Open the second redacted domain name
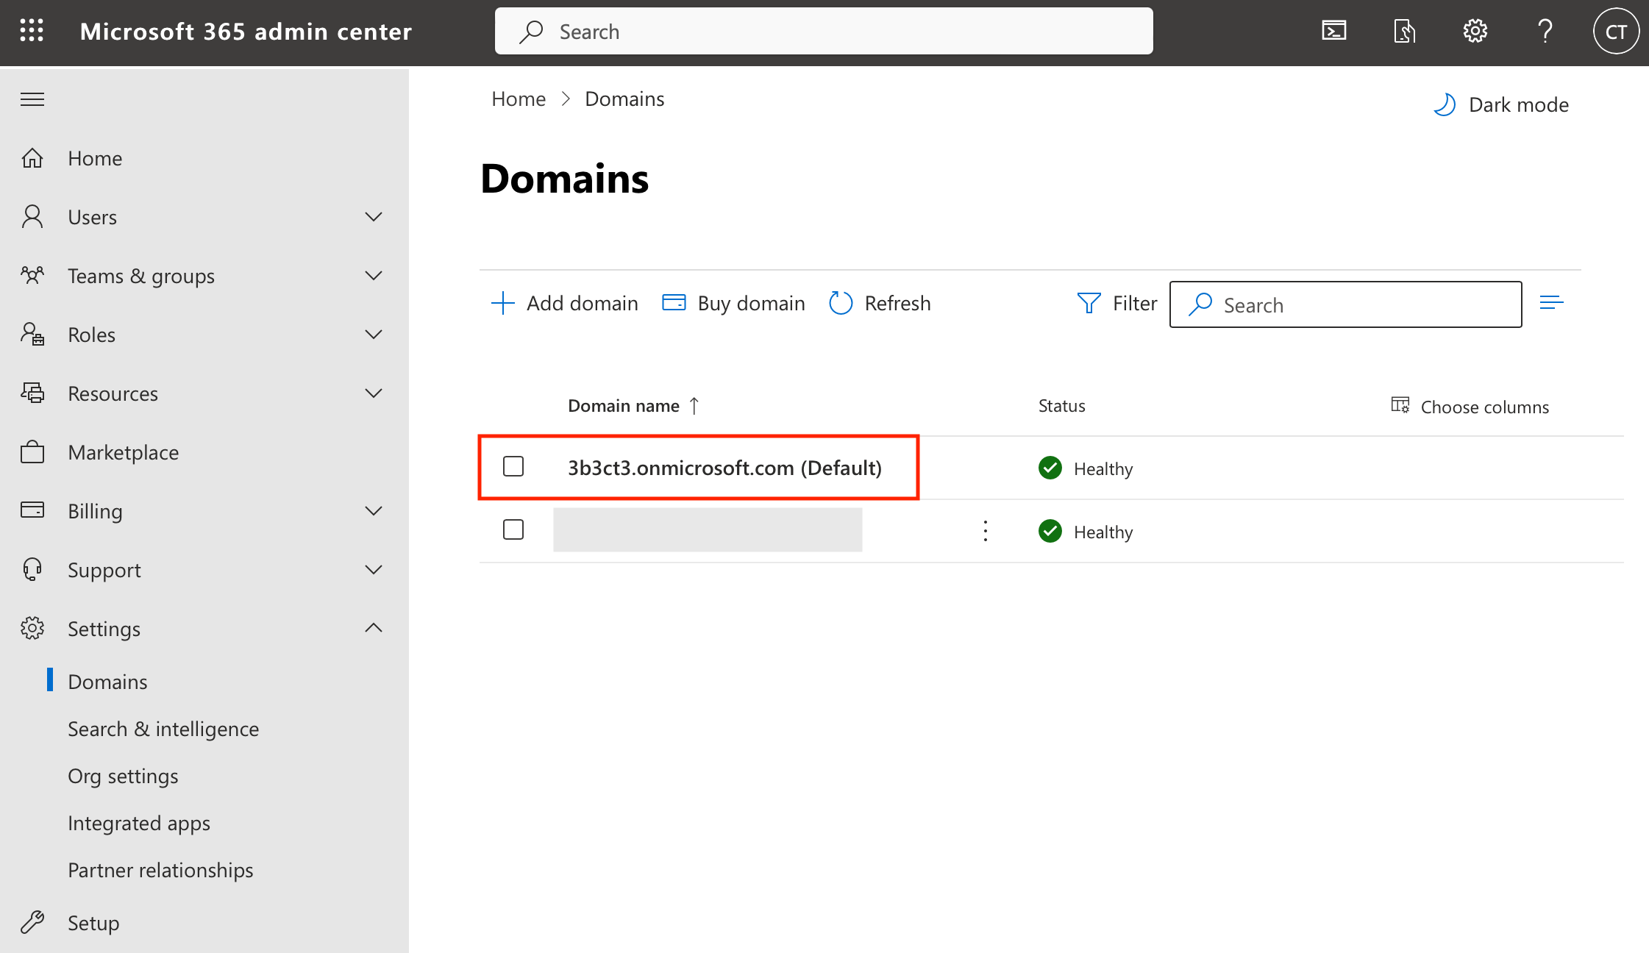Image resolution: width=1649 pixels, height=953 pixels. click(x=708, y=529)
